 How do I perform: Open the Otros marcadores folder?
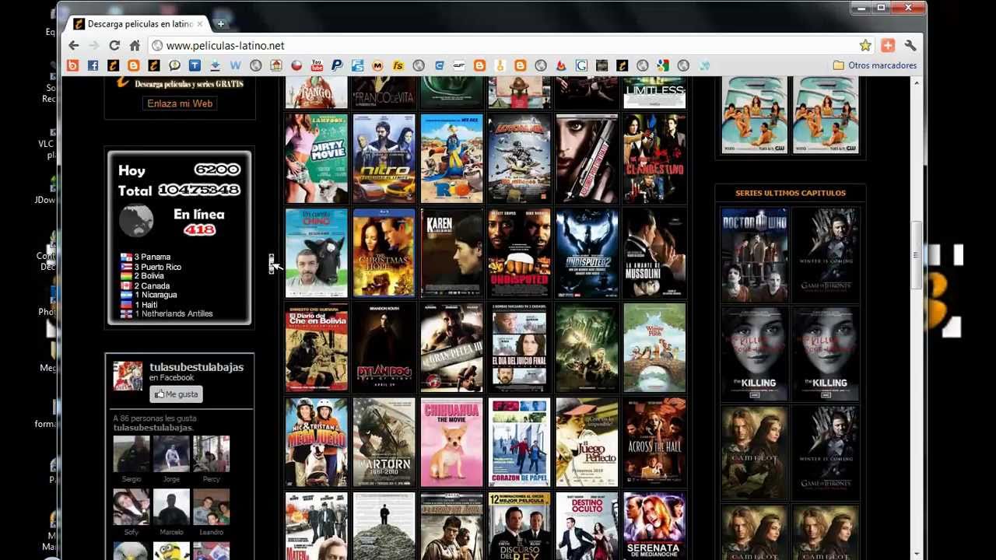tap(875, 65)
